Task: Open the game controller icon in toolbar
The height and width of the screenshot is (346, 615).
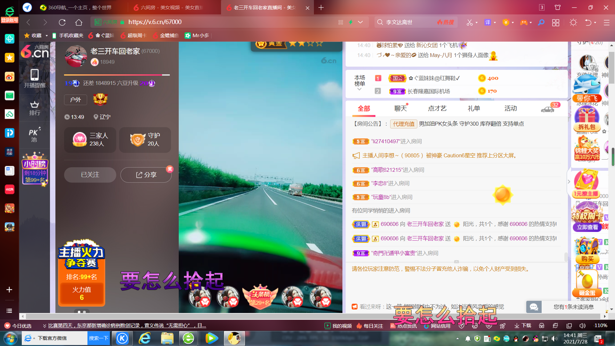Action: pos(524,22)
